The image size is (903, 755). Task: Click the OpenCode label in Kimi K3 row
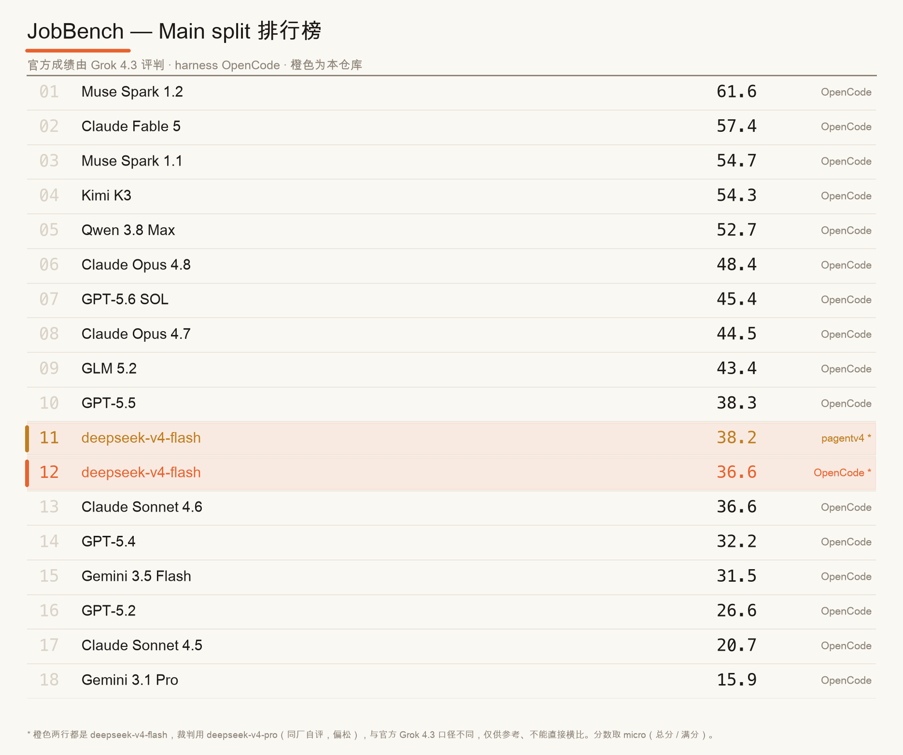click(x=846, y=196)
